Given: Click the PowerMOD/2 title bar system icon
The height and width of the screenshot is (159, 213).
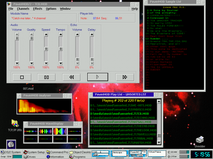Looking at the screenshot, I should click(9, 4).
